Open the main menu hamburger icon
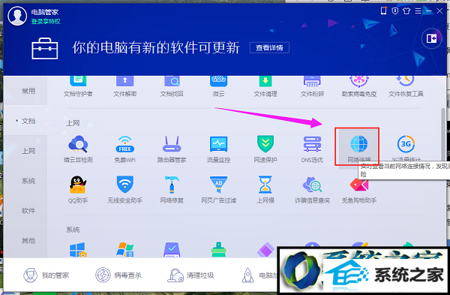This screenshot has height=295, width=450. [418, 11]
